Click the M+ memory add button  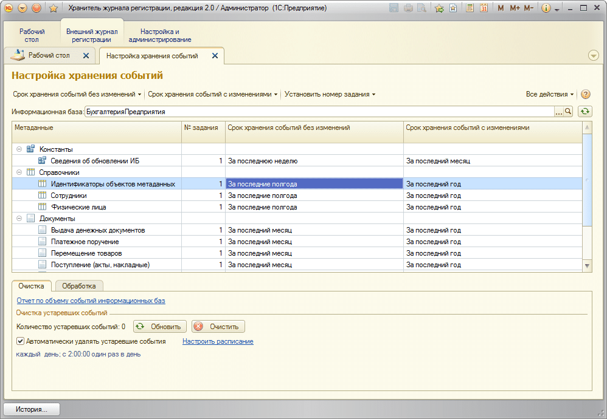pos(515,9)
